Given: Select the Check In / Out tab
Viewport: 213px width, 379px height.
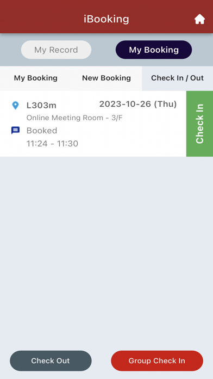Looking at the screenshot, I should (177, 78).
